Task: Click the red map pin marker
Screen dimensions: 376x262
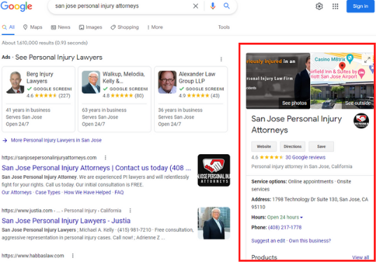Action: click(342, 66)
